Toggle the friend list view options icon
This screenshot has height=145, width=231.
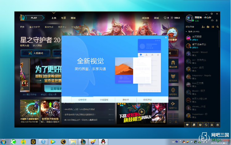(213, 27)
